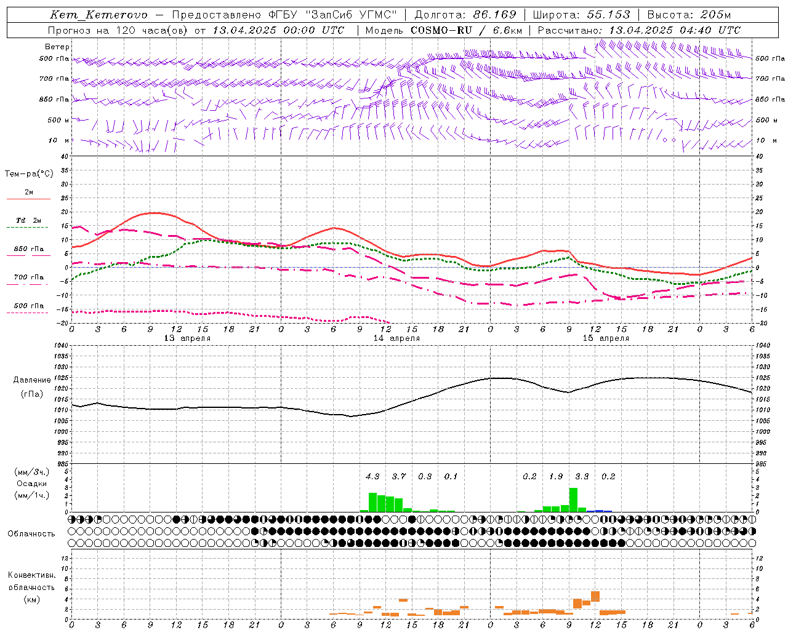Click the Td 2м dew point legend entry
The width and height of the screenshot is (788, 630).
(x=28, y=220)
